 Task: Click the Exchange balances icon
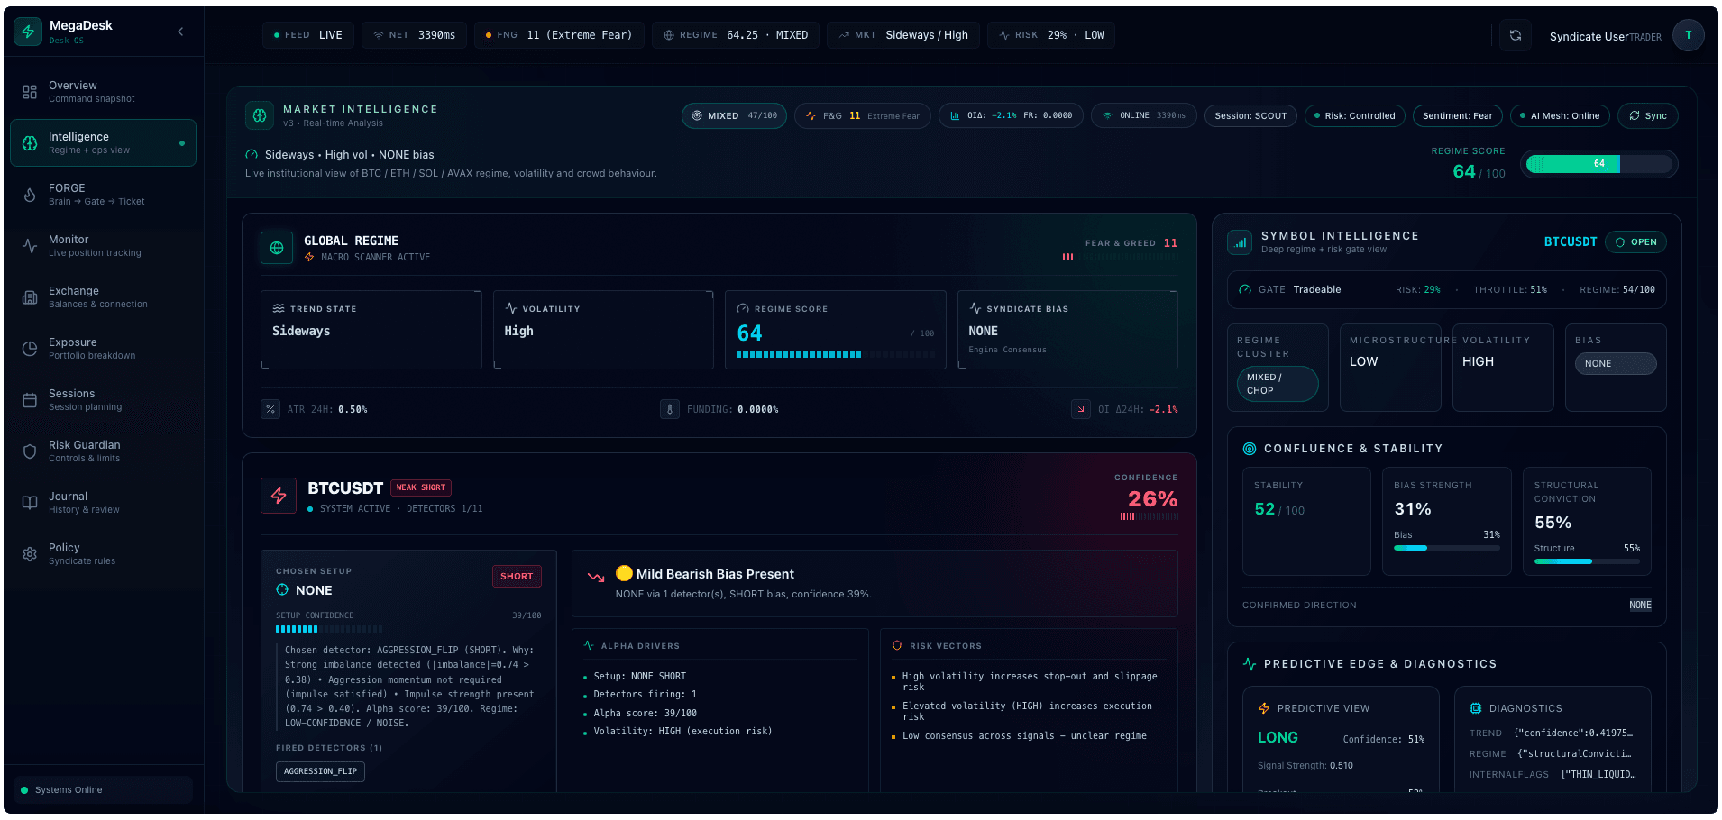(x=30, y=296)
